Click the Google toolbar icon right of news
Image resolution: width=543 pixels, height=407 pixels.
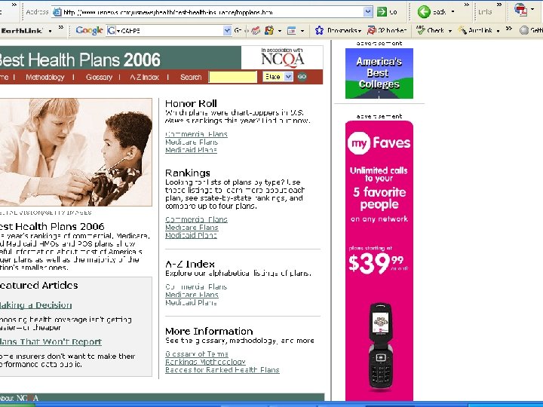269,31
